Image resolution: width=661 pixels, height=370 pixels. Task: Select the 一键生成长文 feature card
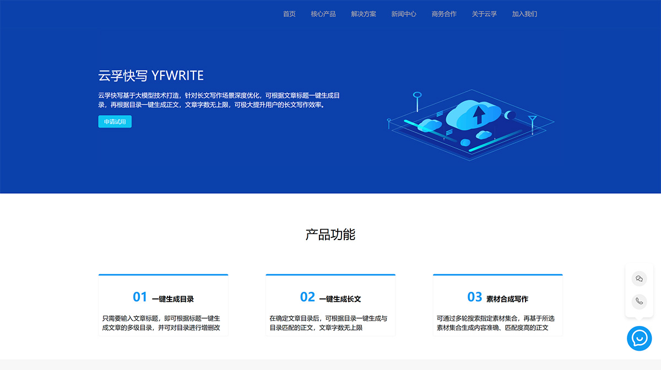click(x=330, y=304)
